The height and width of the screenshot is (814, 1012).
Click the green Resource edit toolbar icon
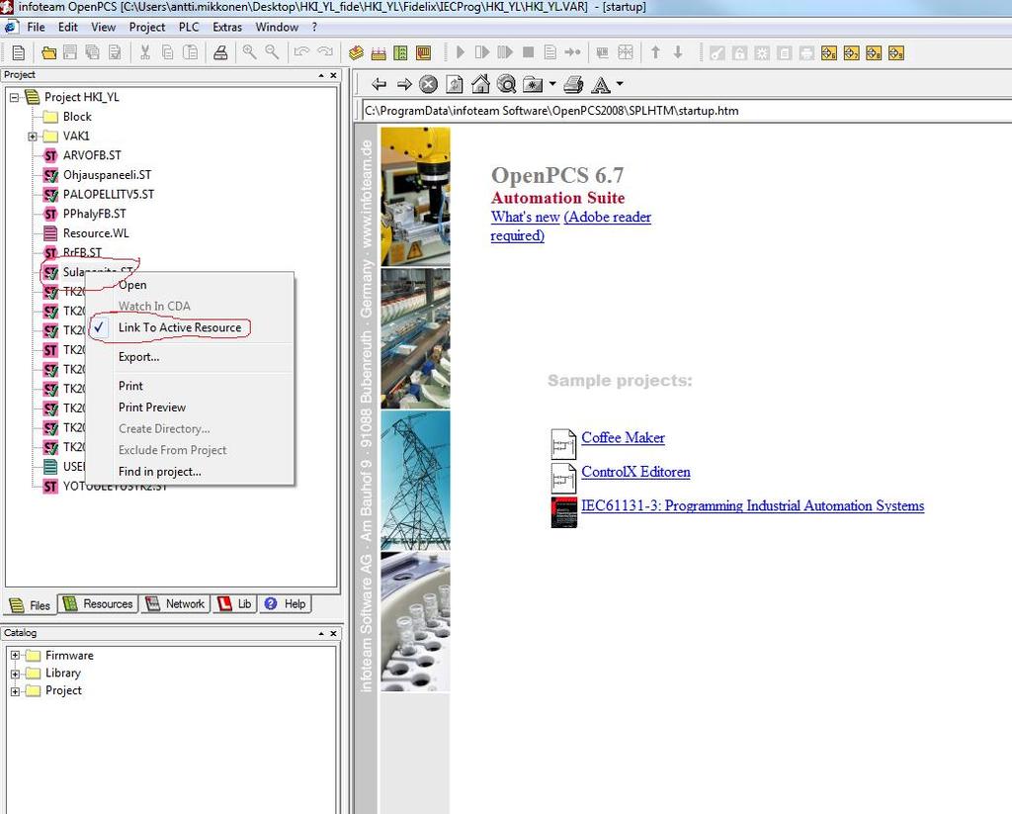coord(401,53)
